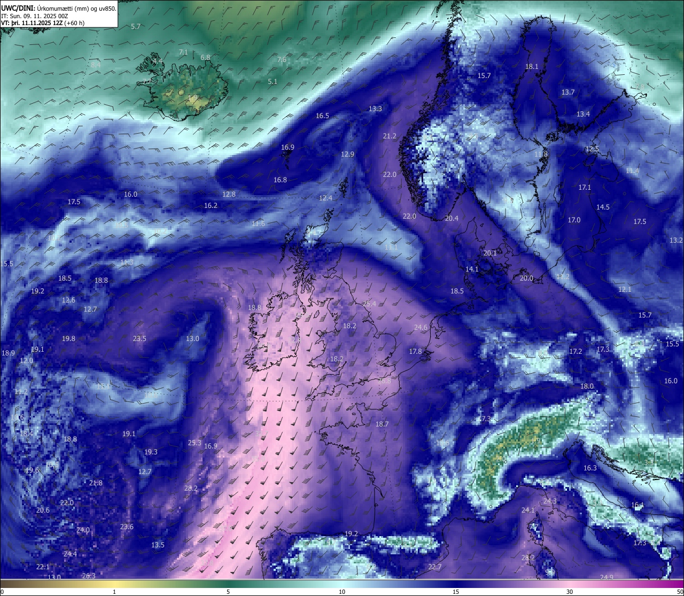Click the '11.6' value label
Screen dimensions: 684x596
click(x=258, y=224)
